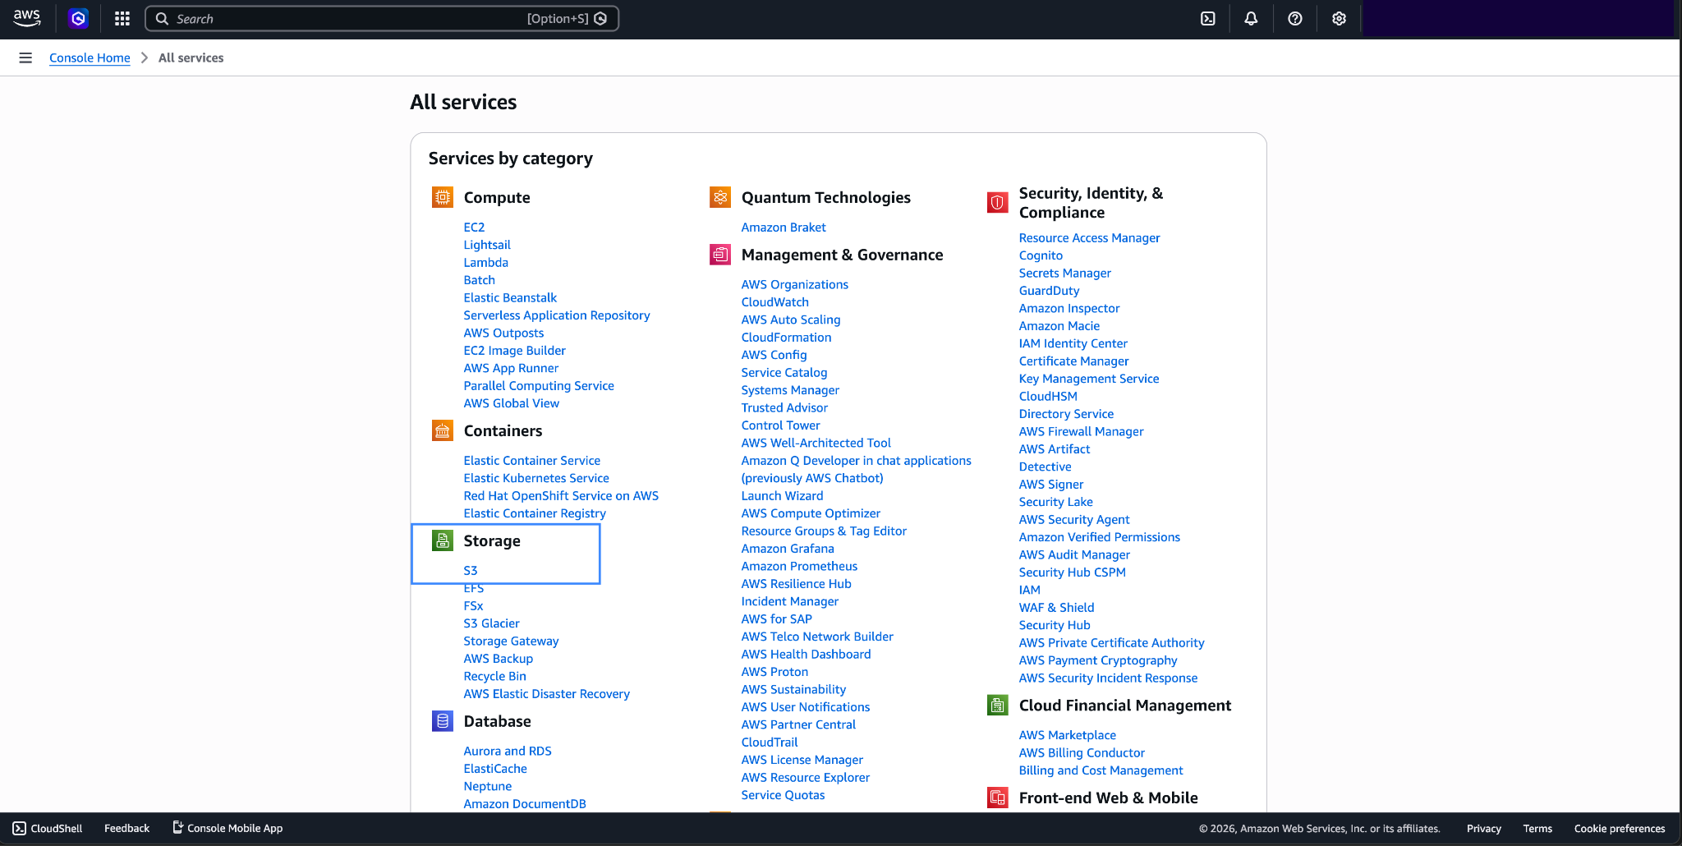1682x846 pixels.
Task: Open CloudFormation service link
Action: click(786, 337)
